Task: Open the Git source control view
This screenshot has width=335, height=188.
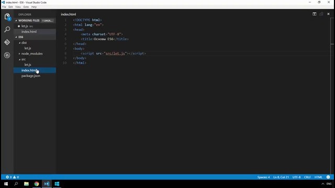Action: tap(7, 42)
